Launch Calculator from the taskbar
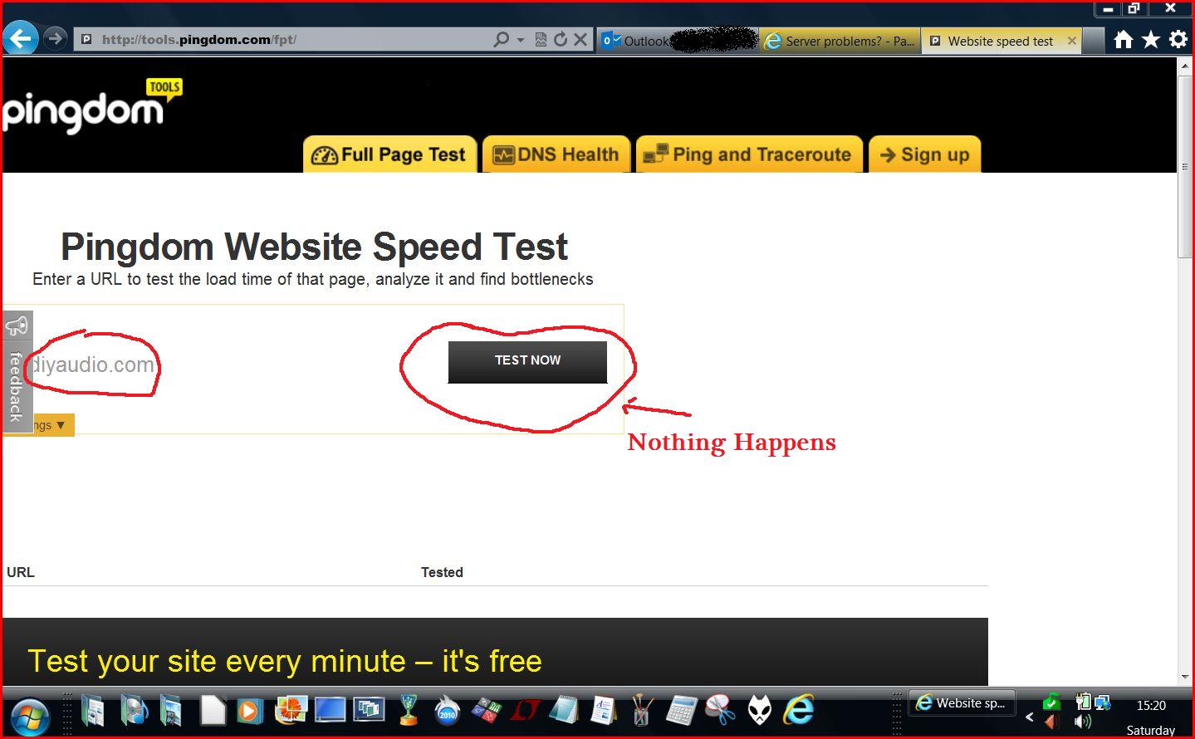 click(x=681, y=711)
